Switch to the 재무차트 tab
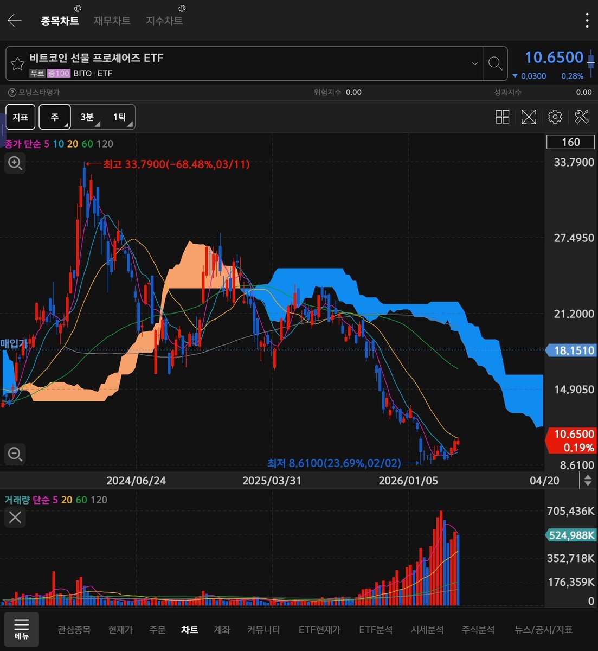 pyautogui.click(x=112, y=21)
